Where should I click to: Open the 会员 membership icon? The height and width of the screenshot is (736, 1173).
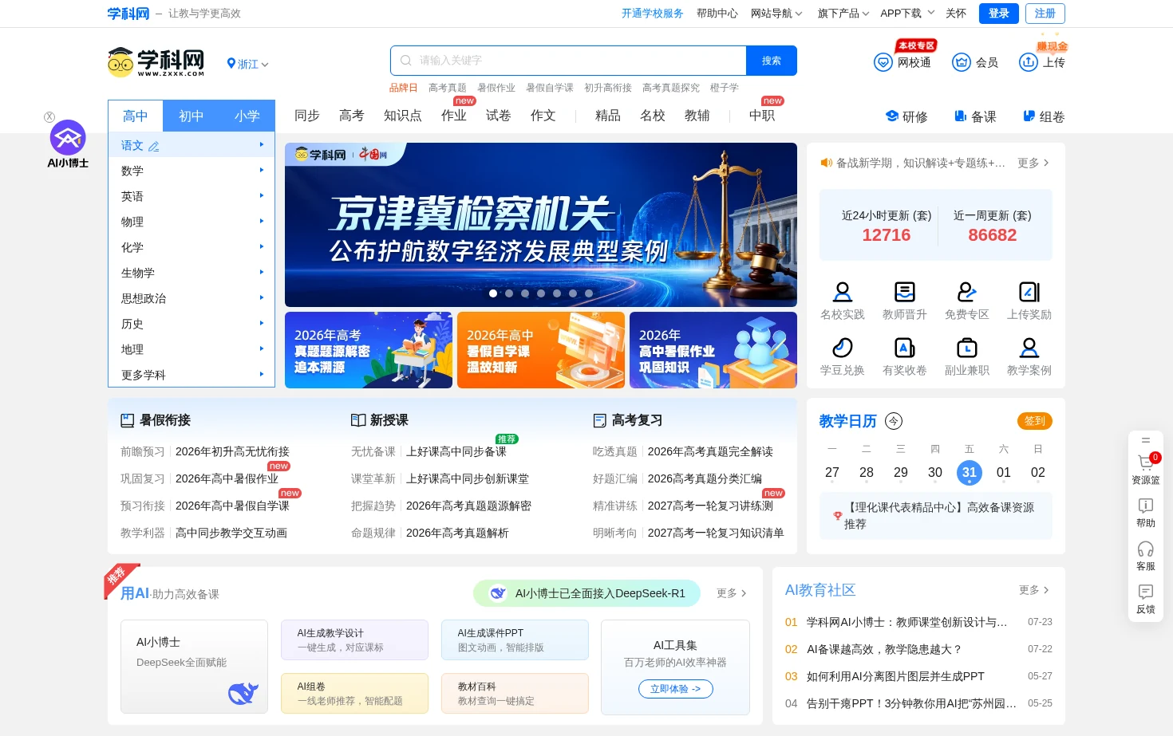click(x=962, y=62)
